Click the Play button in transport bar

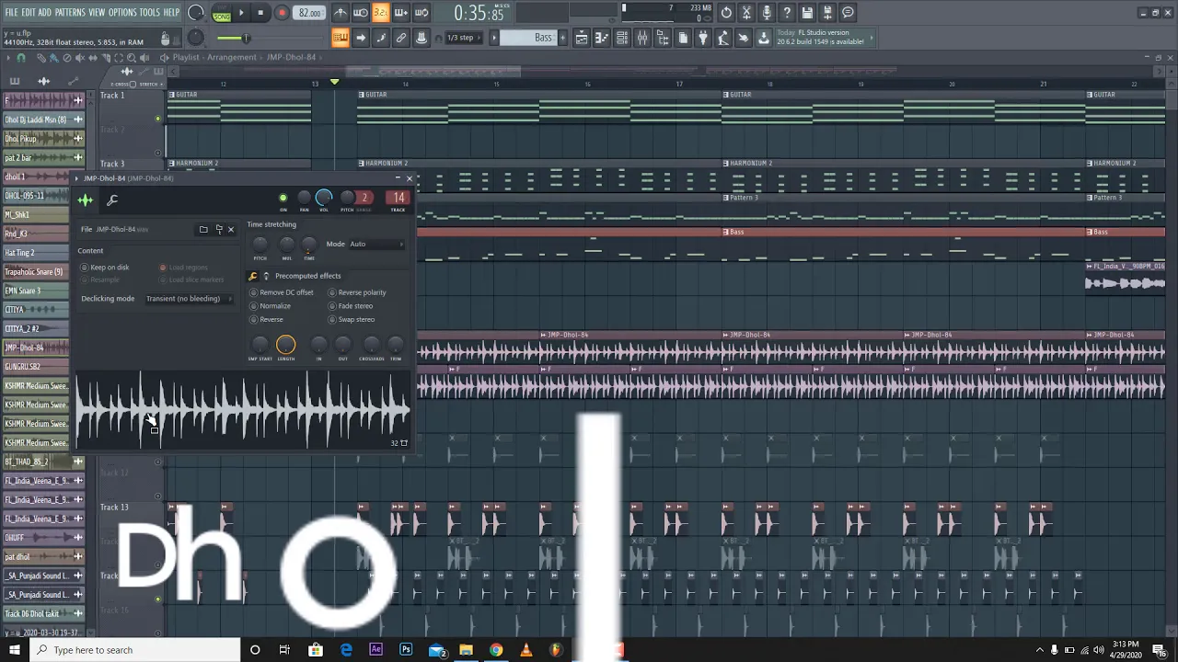(x=241, y=13)
